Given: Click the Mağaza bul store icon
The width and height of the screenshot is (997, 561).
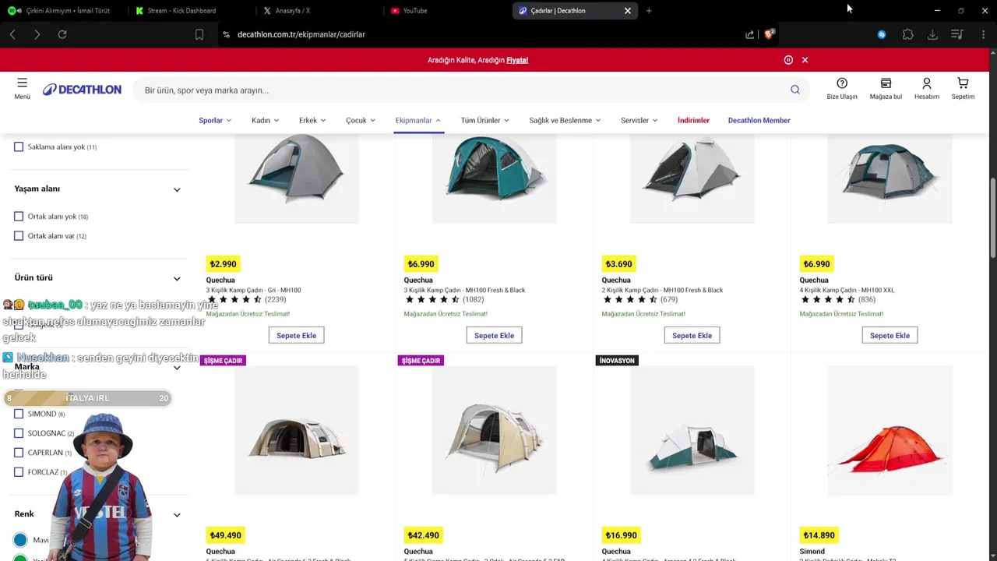Looking at the screenshot, I should pyautogui.click(x=886, y=84).
